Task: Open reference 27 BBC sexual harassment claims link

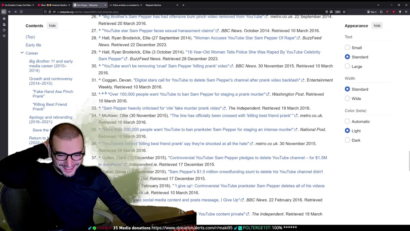Action: [160, 31]
